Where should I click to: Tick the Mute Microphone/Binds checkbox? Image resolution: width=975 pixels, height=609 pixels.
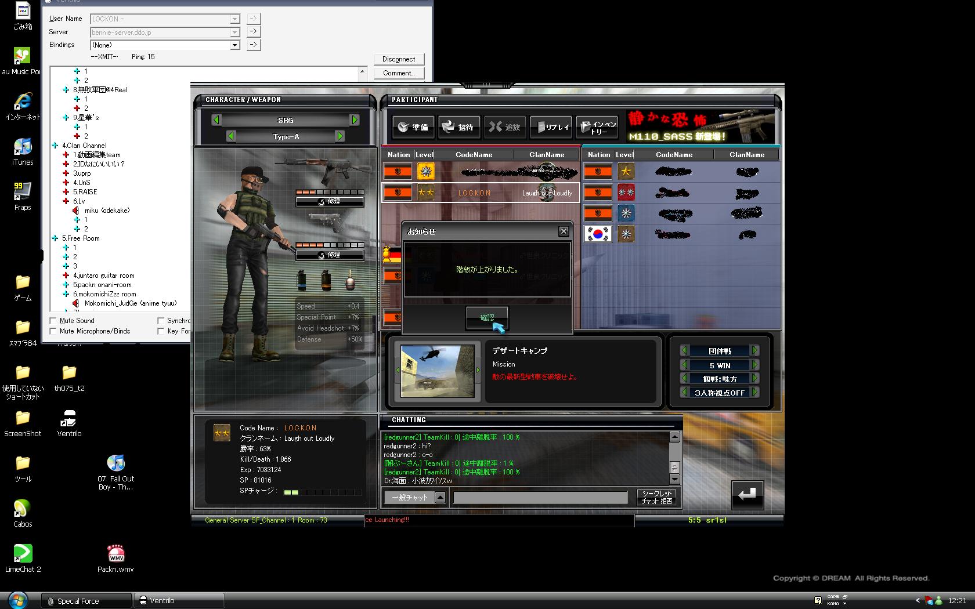point(53,331)
